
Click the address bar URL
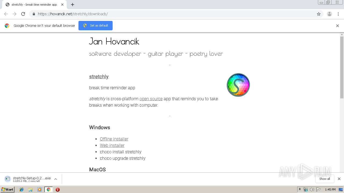click(x=73, y=14)
